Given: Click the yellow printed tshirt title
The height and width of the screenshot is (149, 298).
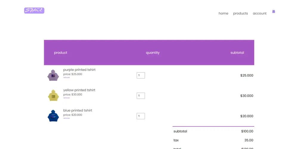Looking at the screenshot, I should (x=79, y=90).
